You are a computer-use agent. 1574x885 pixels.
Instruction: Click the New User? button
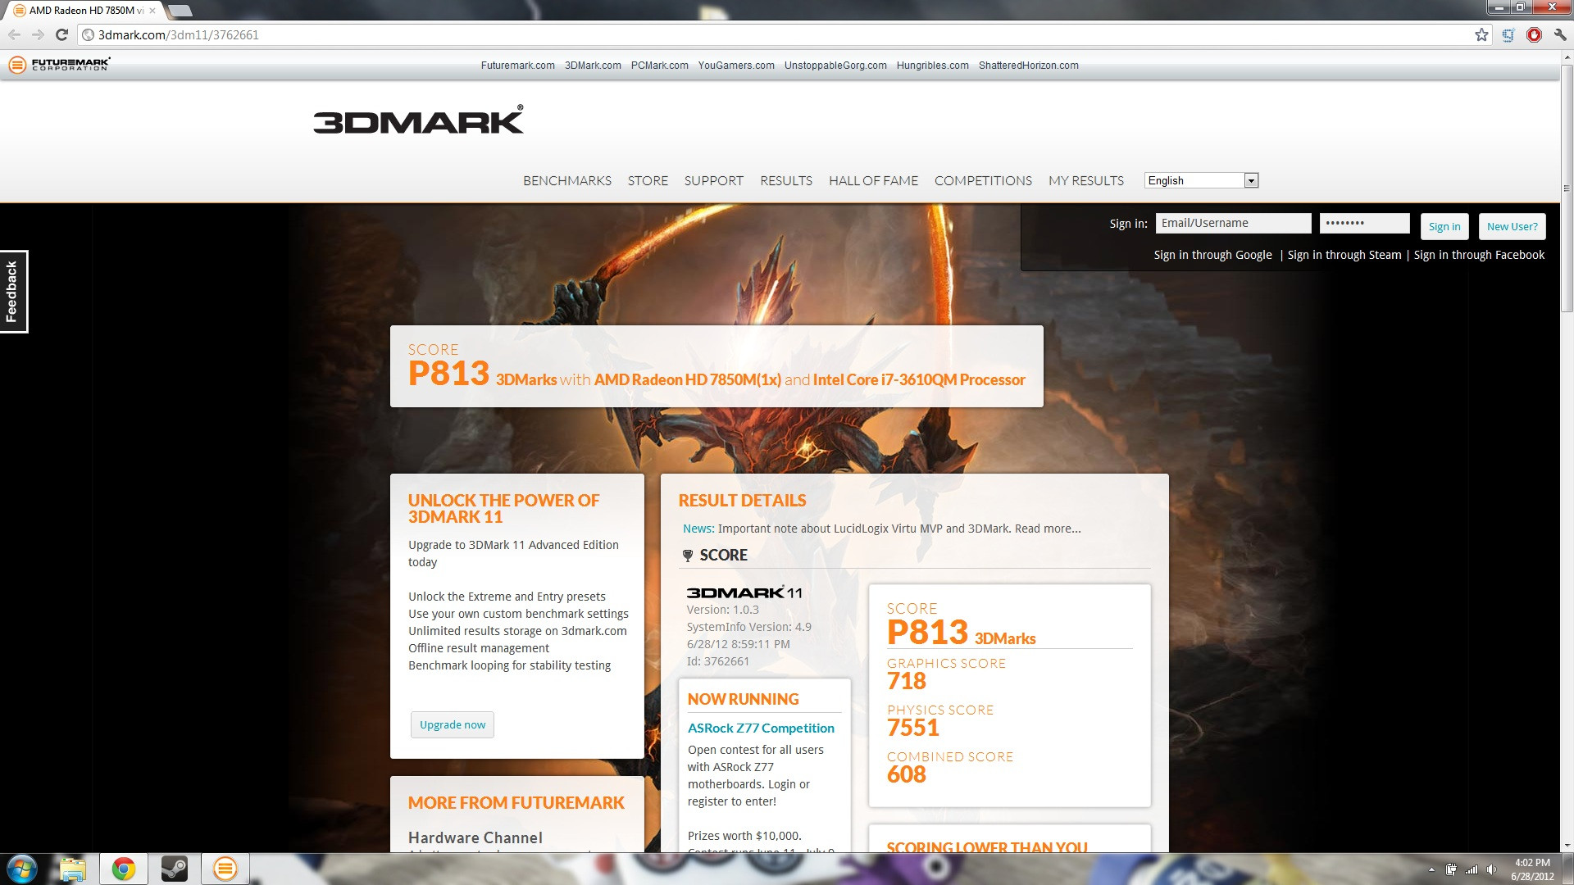[x=1512, y=227]
